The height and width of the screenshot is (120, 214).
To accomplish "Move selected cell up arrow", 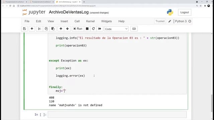I will [61, 29].
